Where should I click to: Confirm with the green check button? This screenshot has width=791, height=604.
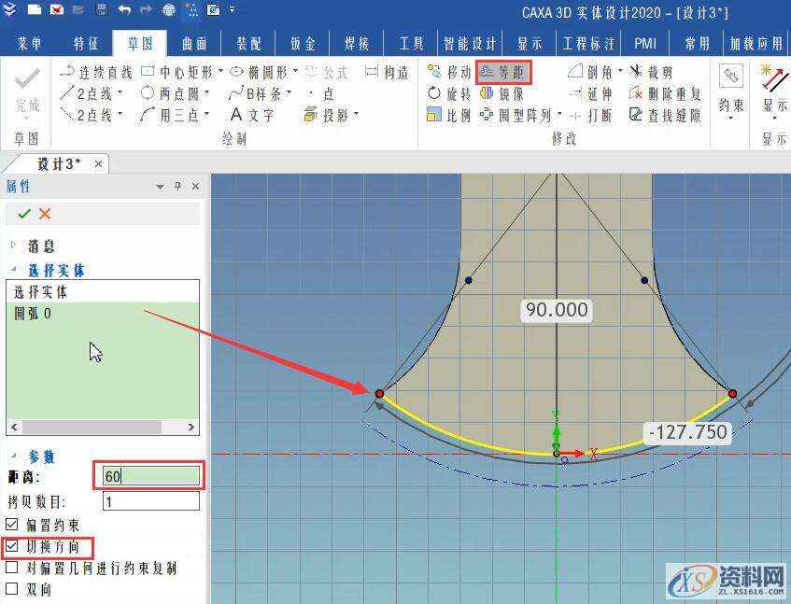pos(21,212)
